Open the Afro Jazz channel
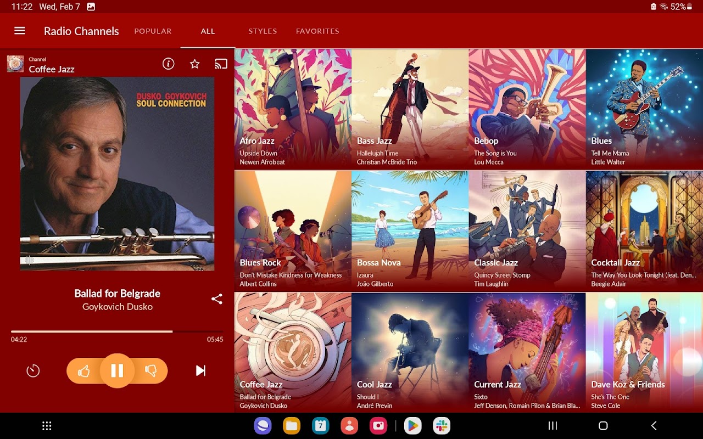This screenshot has height=439, width=703. point(293,109)
